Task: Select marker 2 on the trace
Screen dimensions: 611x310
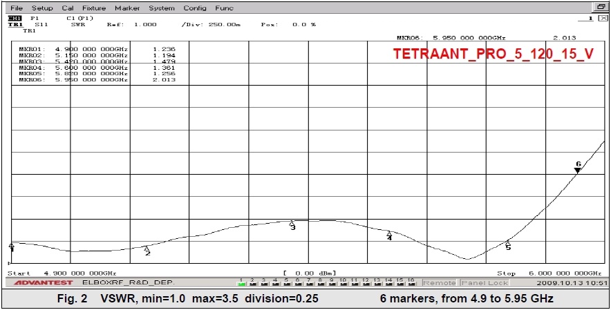Action: tap(147, 249)
